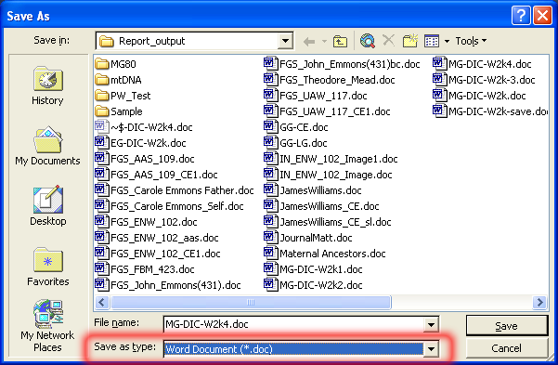This screenshot has width=558, height=365.
Task: Select IN_ENW_102_Image.doc
Action: point(328,175)
